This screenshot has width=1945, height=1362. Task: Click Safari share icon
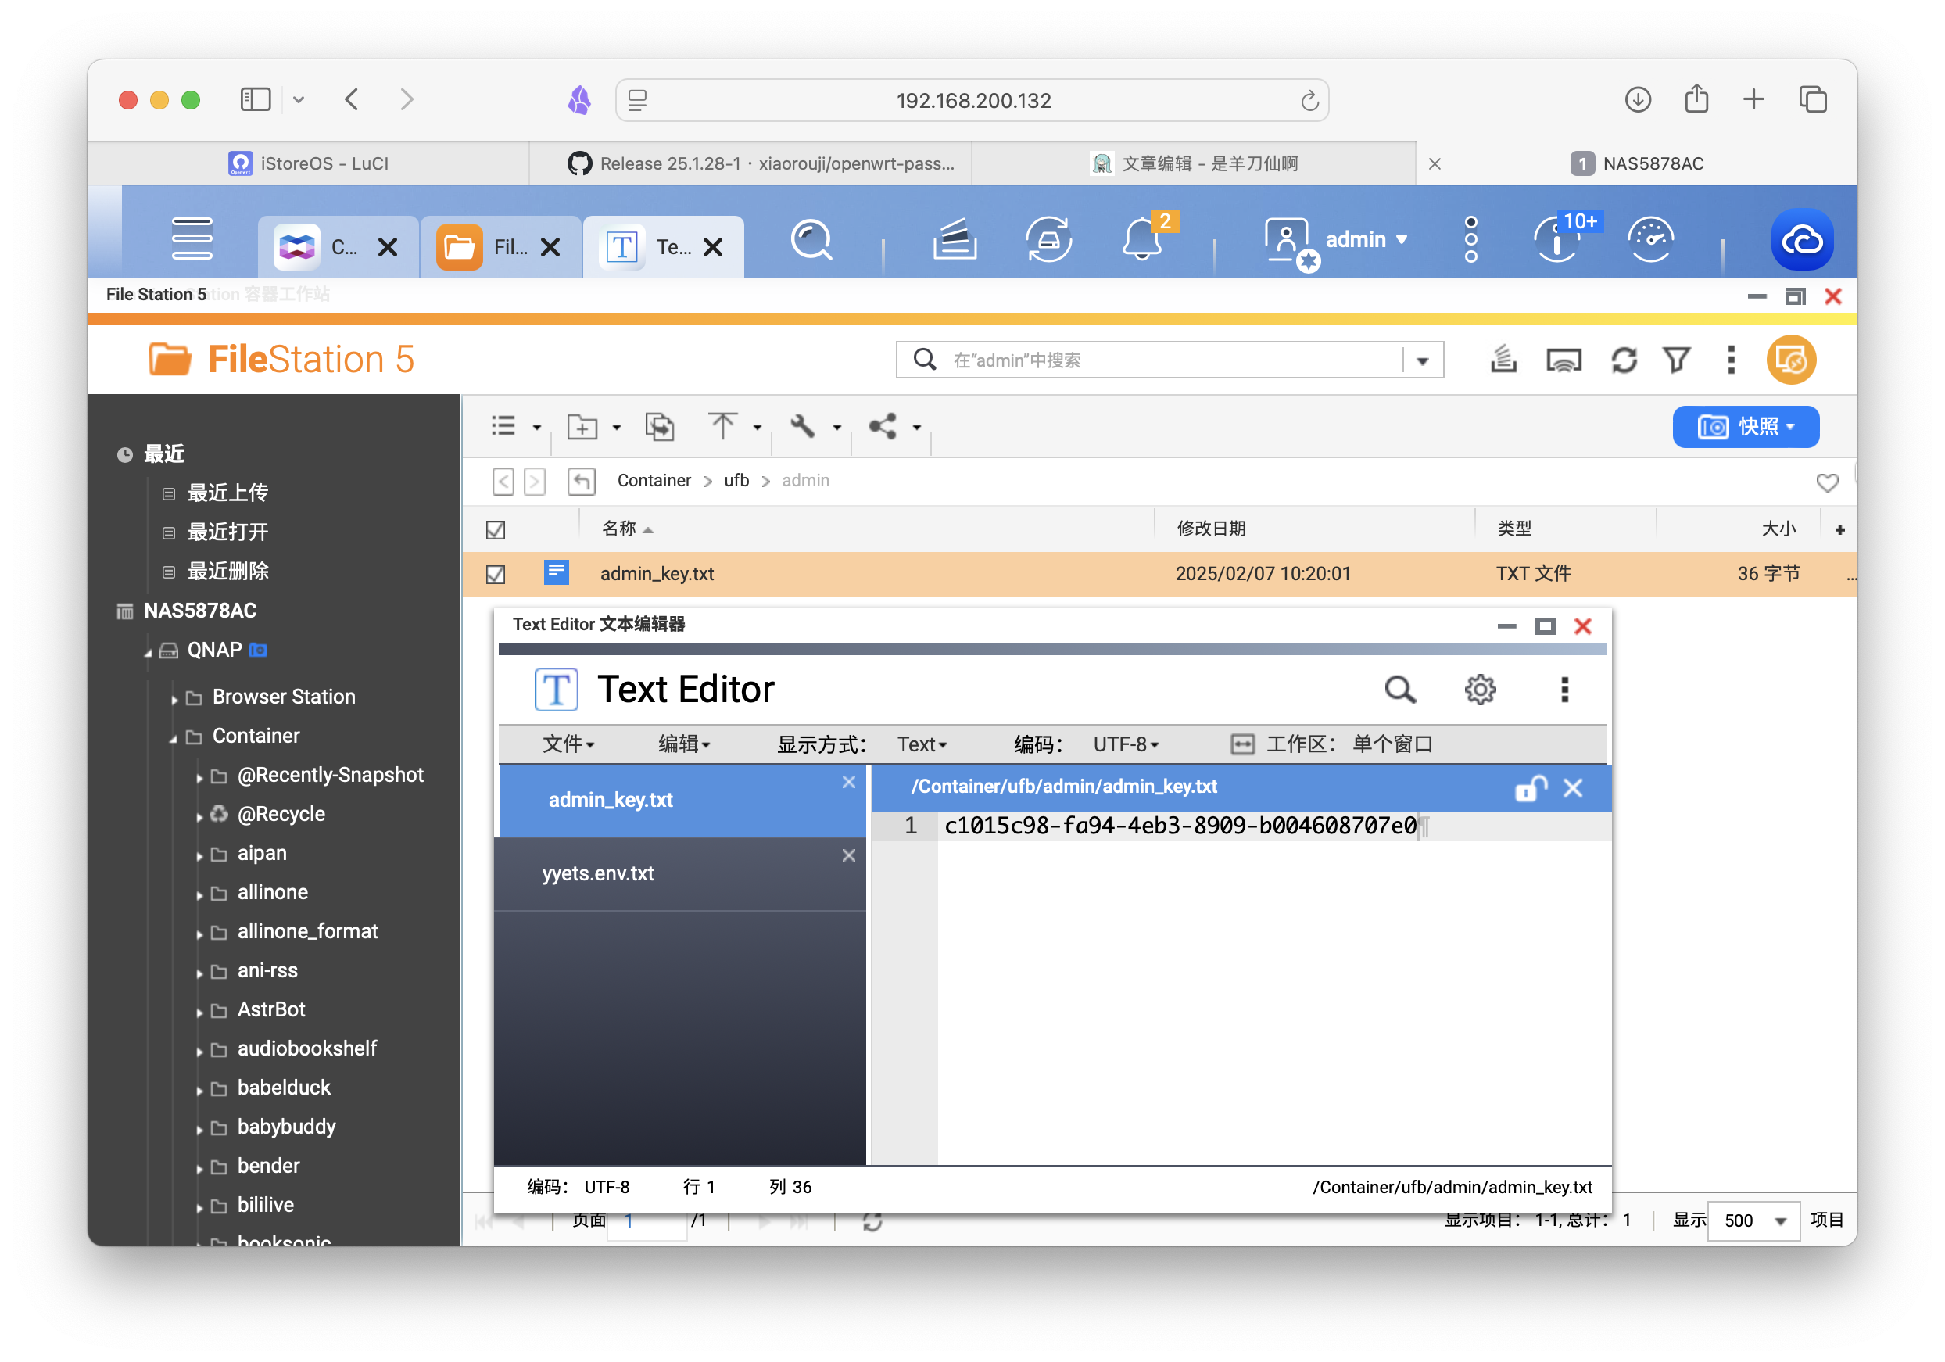[1696, 99]
